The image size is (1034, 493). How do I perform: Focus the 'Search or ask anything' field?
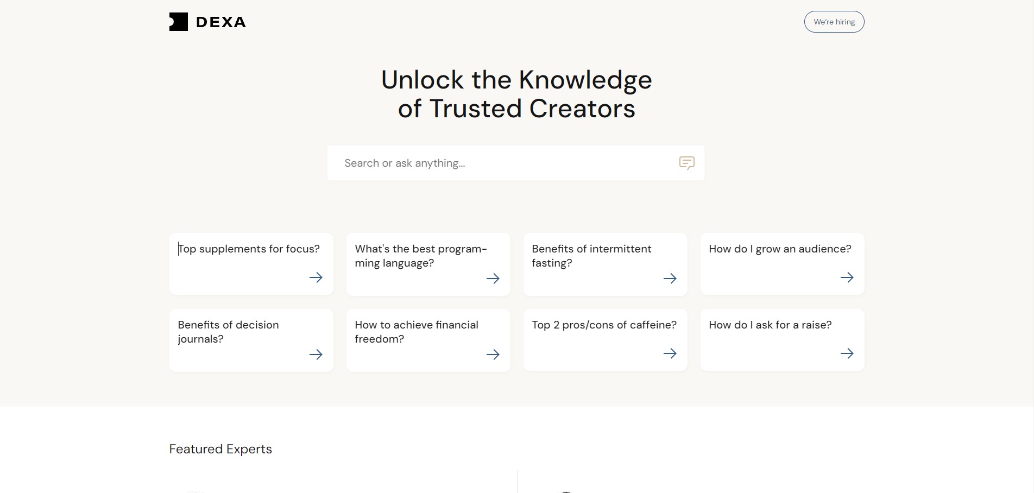pos(516,163)
